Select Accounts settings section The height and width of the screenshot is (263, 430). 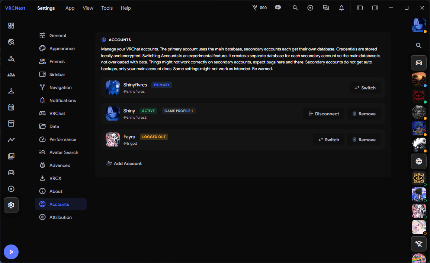point(61,204)
